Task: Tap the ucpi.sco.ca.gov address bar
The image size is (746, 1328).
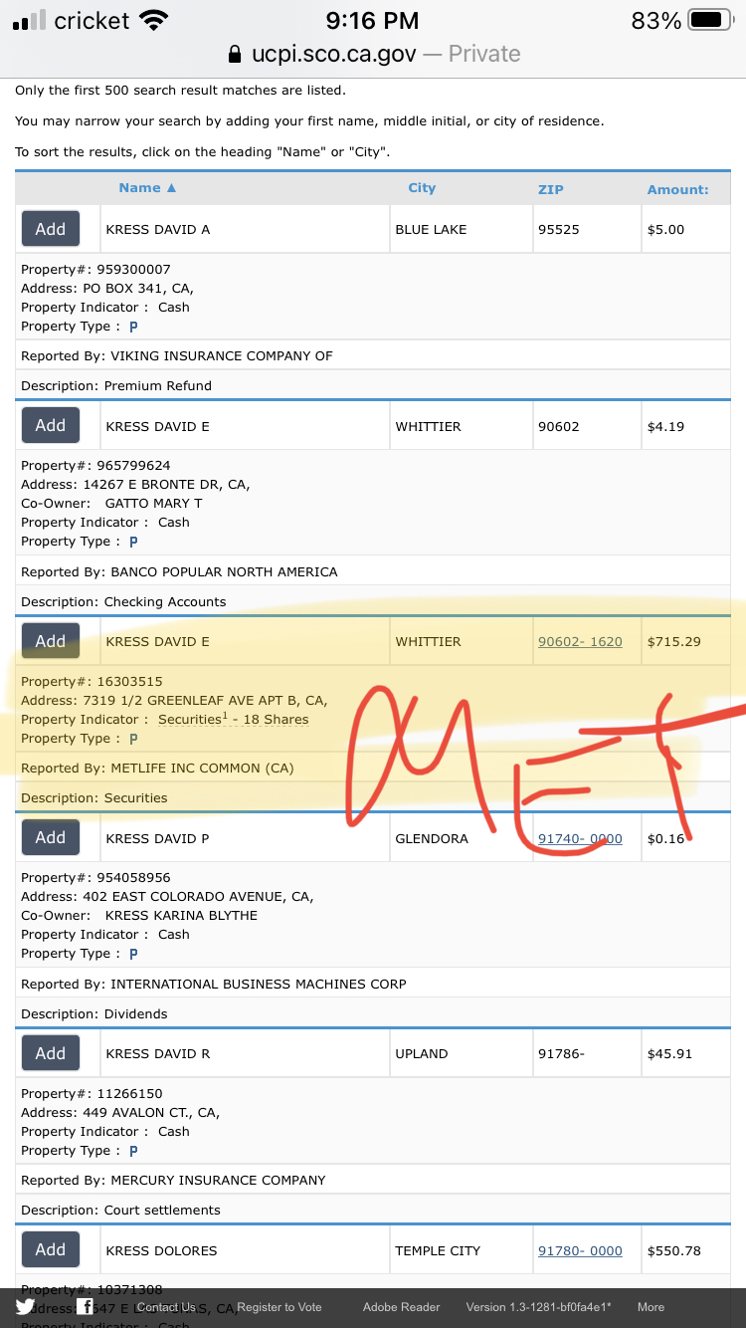Action: coord(373,54)
